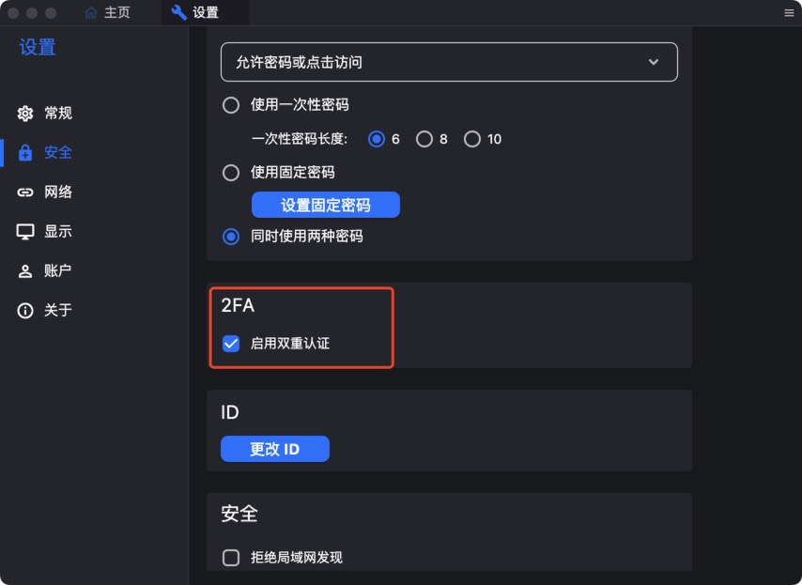802x585 pixels.
Task: Enable the 拒绝局域网发现 checkbox
Action: coord(231,558)
